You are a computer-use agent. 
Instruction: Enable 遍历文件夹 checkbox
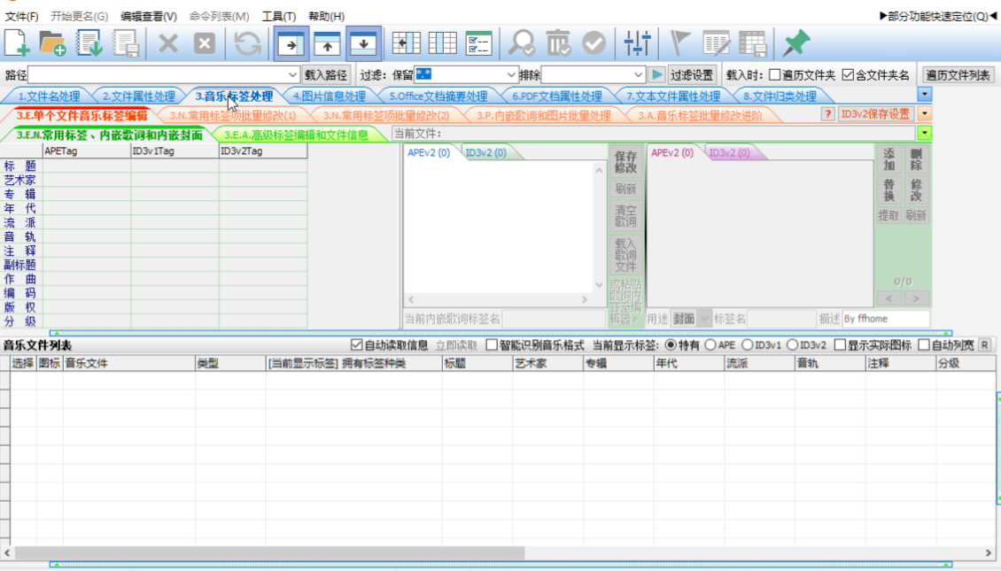774,74
